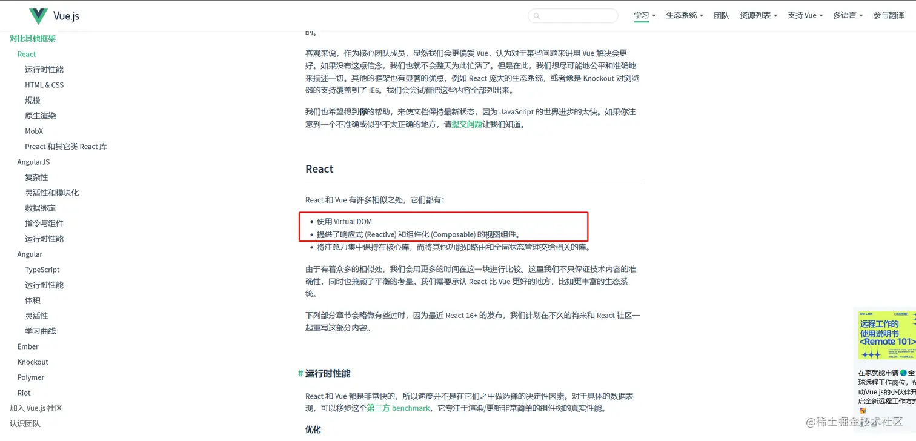Click the Vue.js title text
Image resolution: width=916 pixels, height=441 pixels.
66,16
